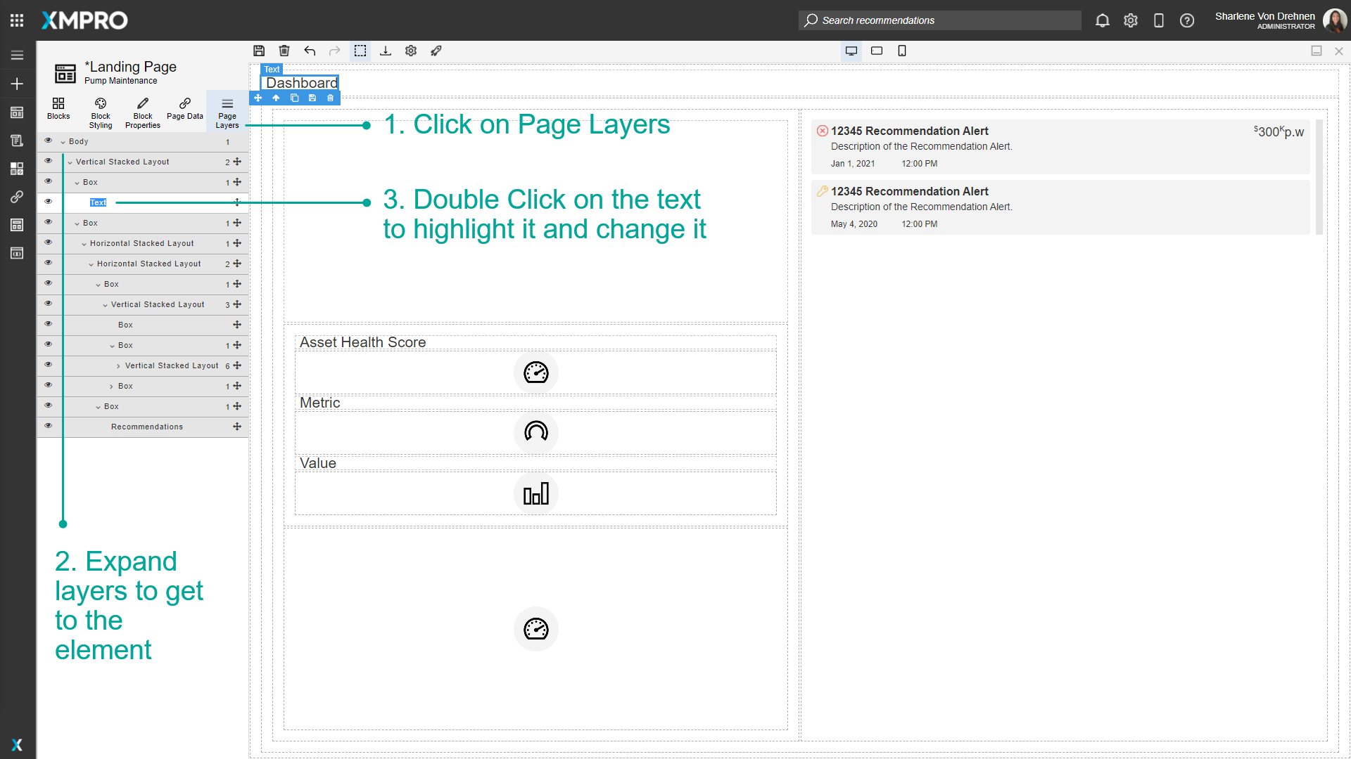Screen dimensions: 1351x759
Task: Undo the last change with the undo arrow
Action: click(x=310, y=51)
